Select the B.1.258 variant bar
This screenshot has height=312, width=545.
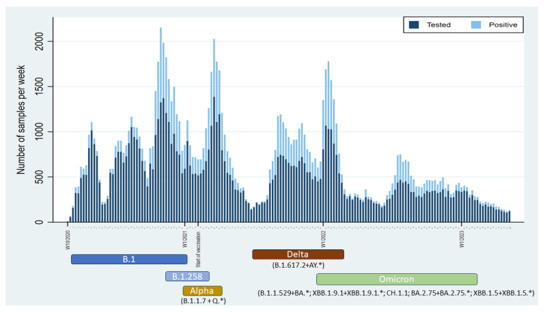point(187,277)
